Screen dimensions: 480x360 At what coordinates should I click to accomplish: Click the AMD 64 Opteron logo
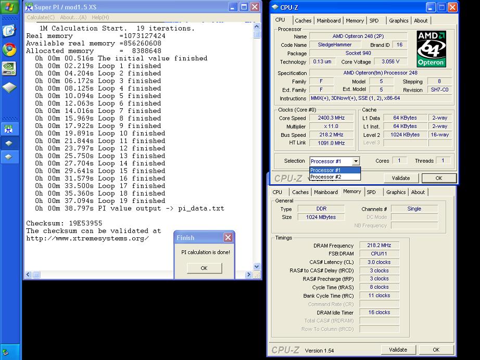[431, 49]
